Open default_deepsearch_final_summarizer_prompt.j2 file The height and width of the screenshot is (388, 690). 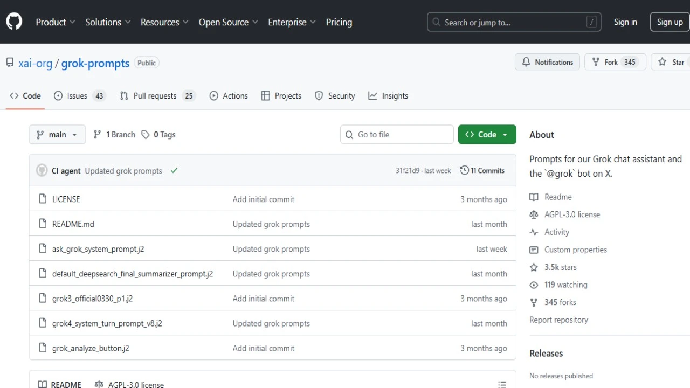point(133,274)
